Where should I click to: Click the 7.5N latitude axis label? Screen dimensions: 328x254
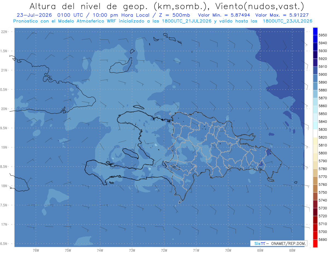click(4, 205)
